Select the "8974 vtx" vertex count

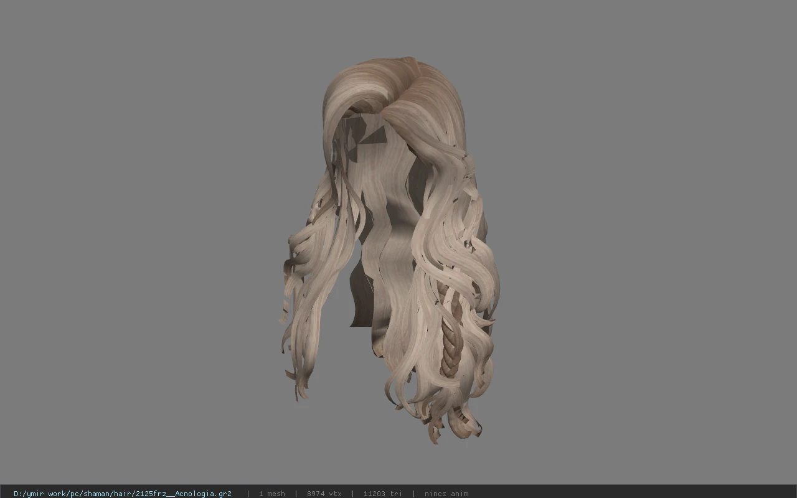point(324,494)
